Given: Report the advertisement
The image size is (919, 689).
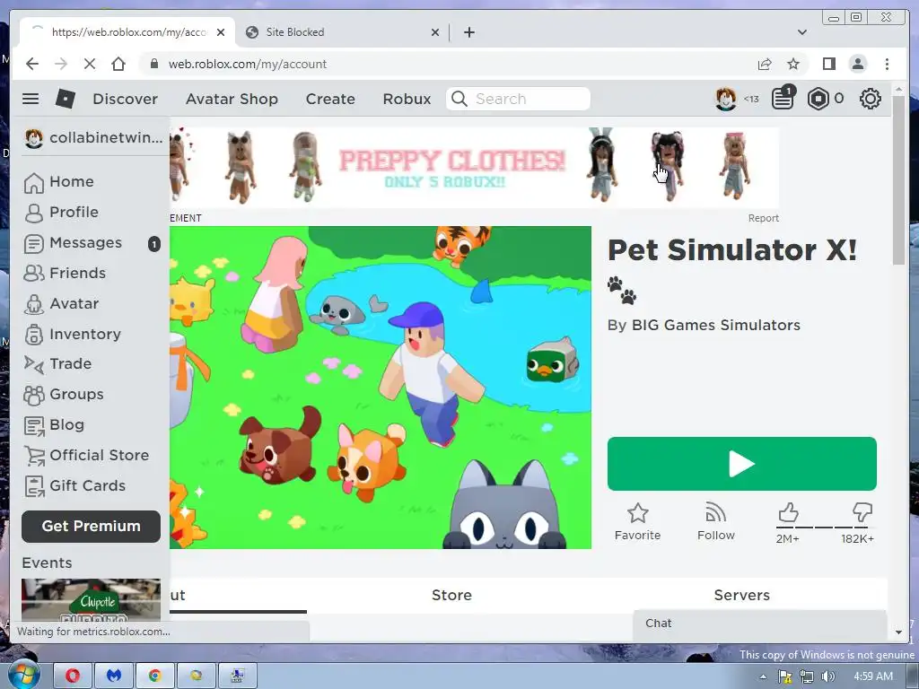Looking at the screenshot, I should point(763,218).
